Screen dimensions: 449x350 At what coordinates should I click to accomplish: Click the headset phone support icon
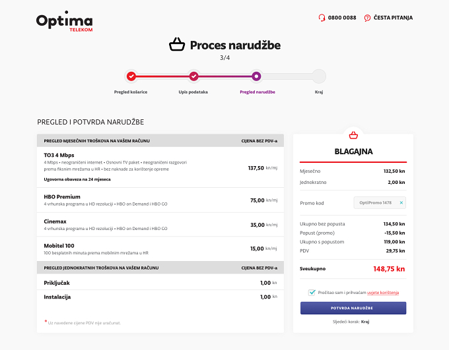click(x=322, y=18)
